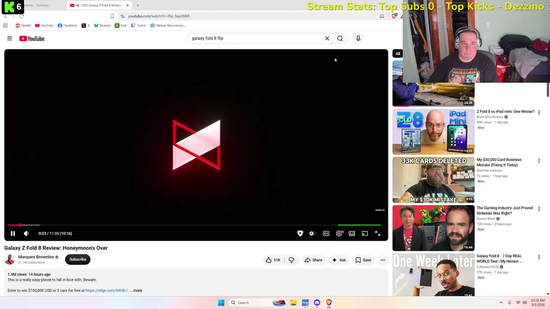Cast video with Play on TV icon
This screenshot has width=550, height=309.
click(x=365, y=233)
